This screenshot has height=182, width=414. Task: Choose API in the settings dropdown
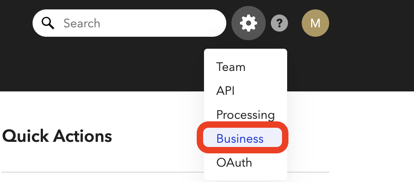225,91
